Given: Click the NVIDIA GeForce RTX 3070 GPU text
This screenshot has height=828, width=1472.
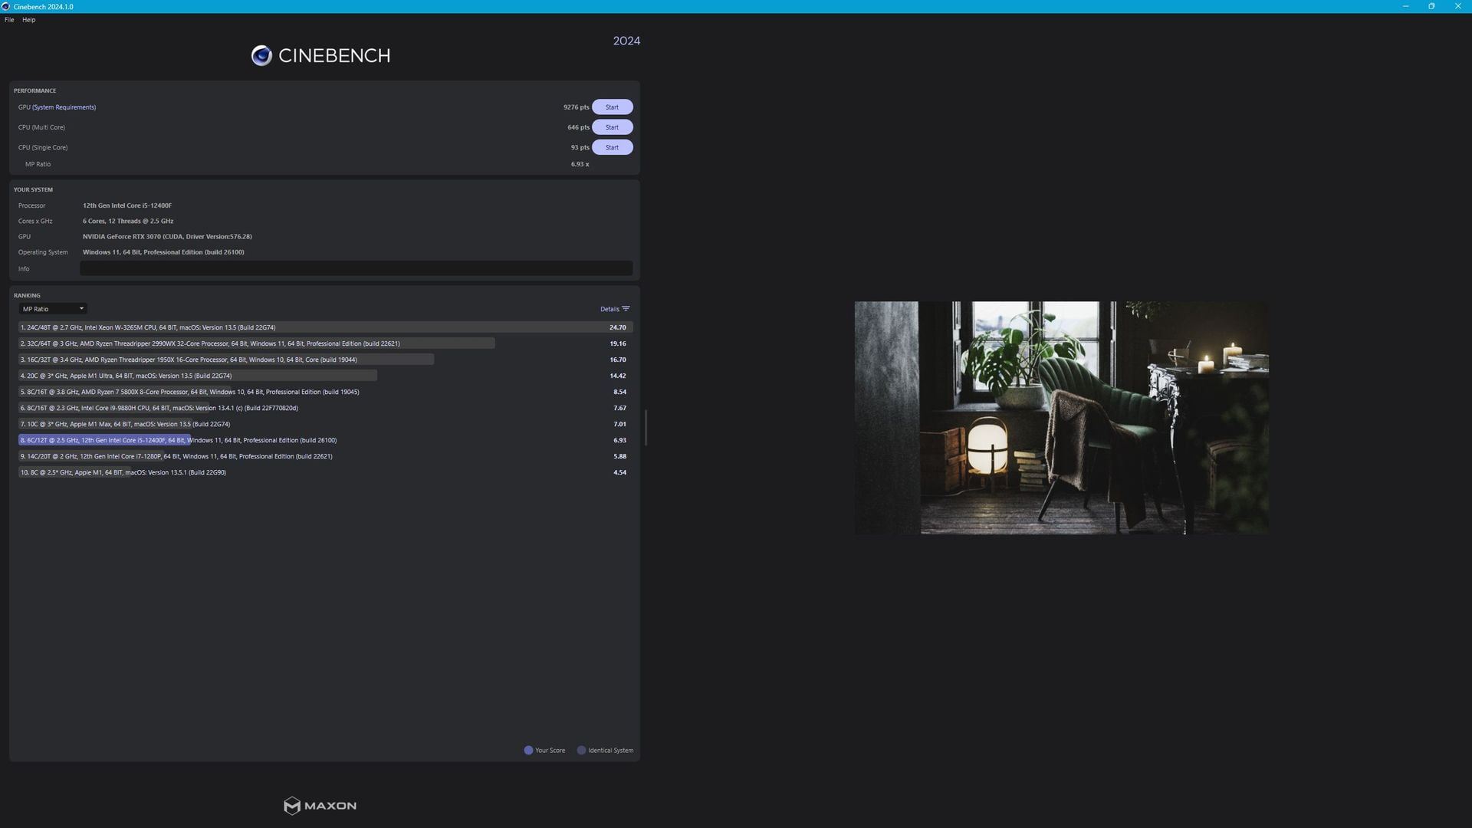Looking at the screenshot, I should (x=167, y=237).
